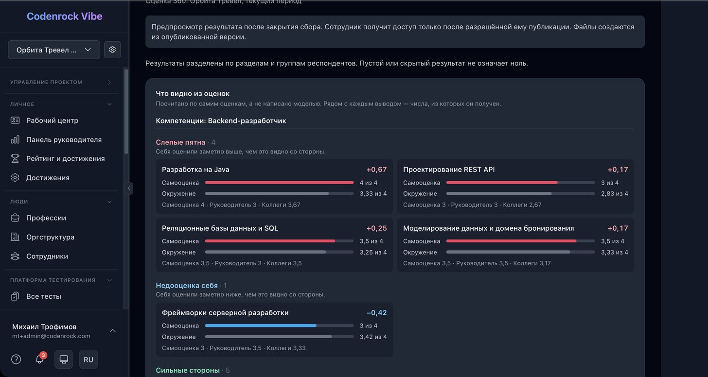
Task: Open the help question mark icon
Action: (x=16, y=360)
